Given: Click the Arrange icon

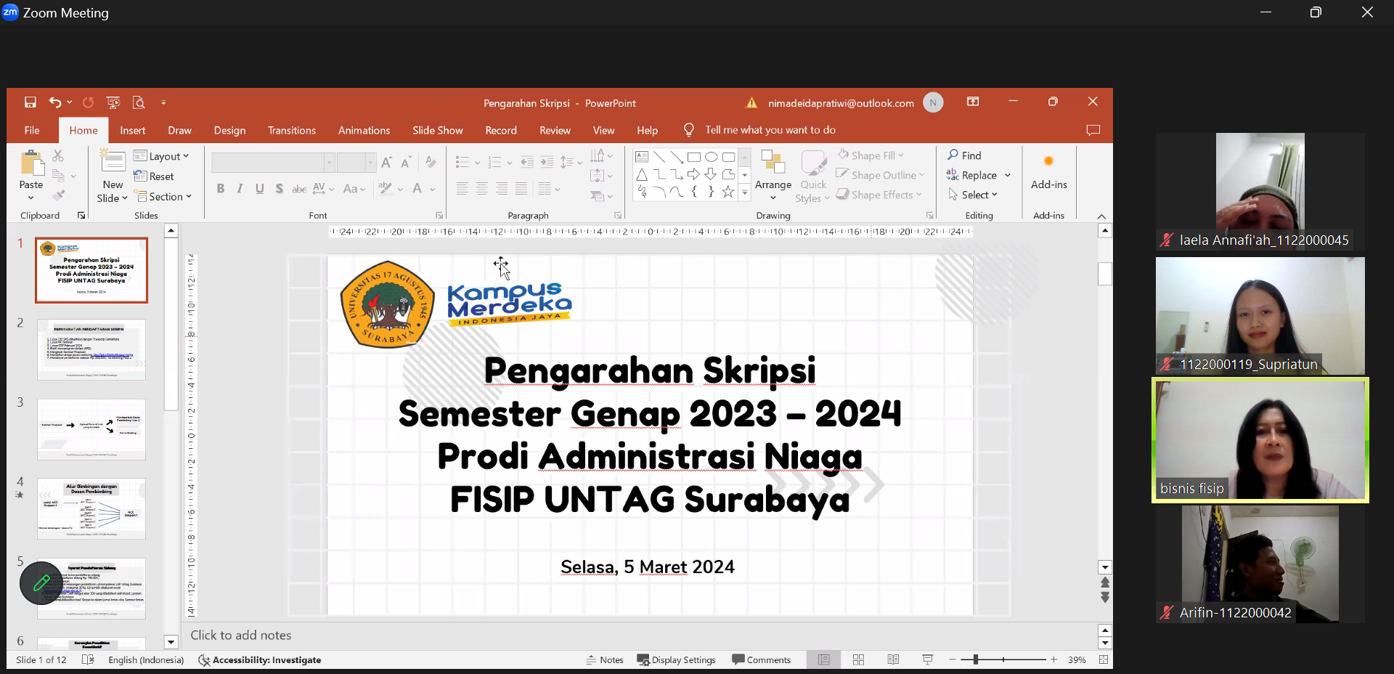Looking at the screenshot, I should coord(773,162).
